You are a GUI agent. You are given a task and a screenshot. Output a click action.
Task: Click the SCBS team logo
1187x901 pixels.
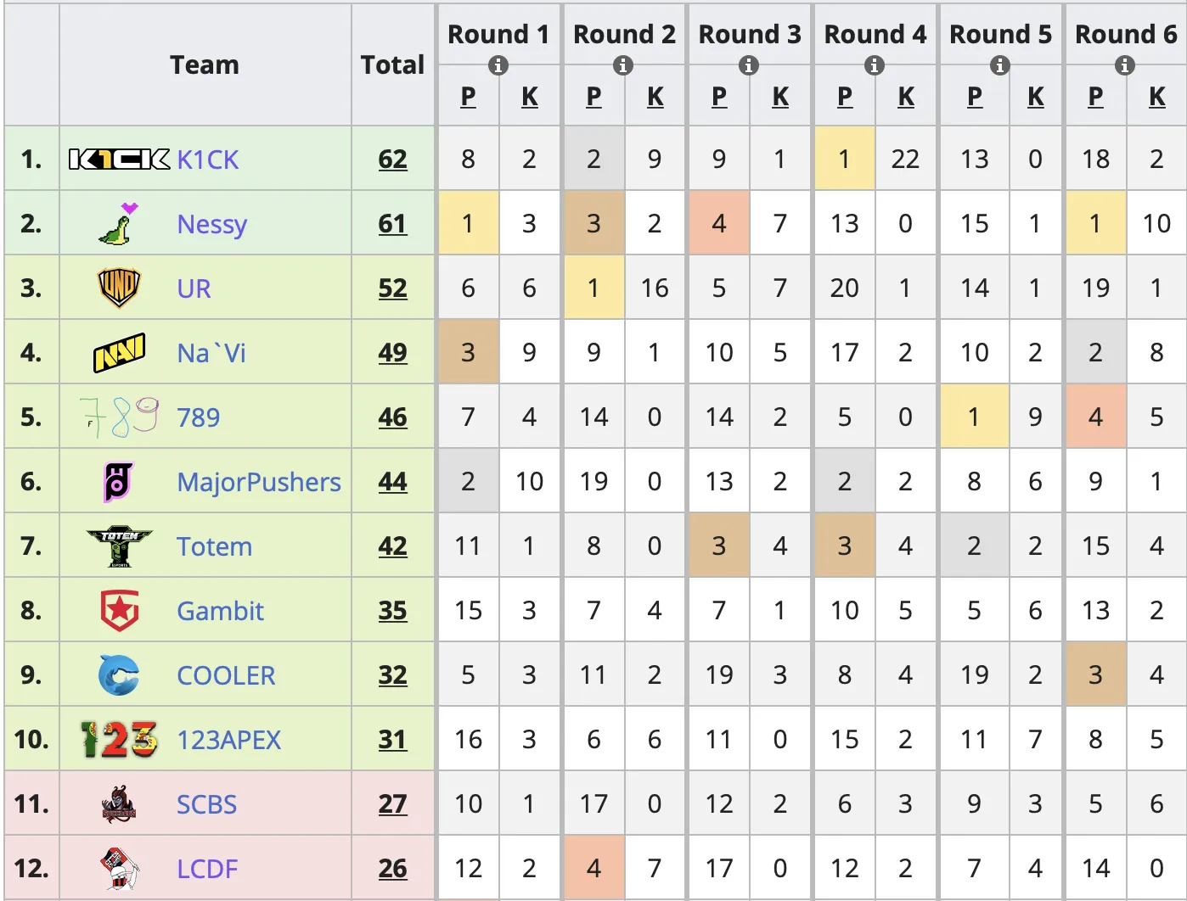[119, 804]
